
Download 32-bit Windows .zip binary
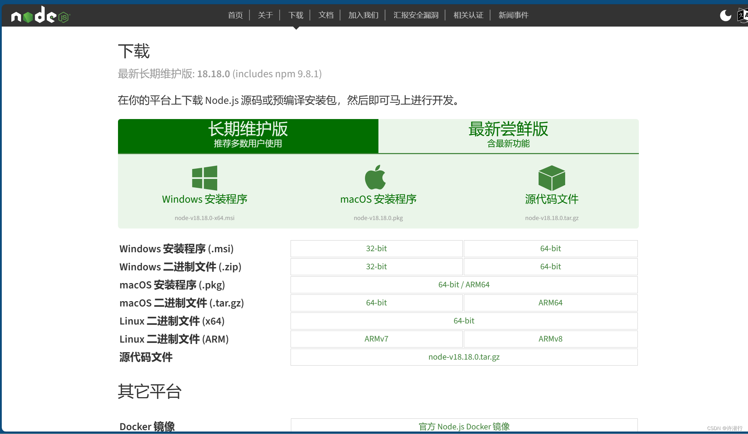376,267
